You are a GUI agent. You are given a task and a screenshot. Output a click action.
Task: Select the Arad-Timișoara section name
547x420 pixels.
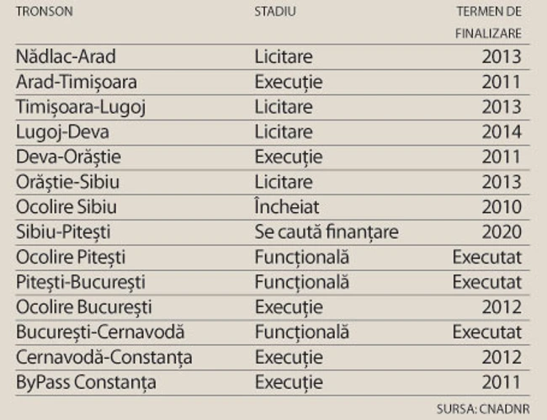tap(77, 82)
